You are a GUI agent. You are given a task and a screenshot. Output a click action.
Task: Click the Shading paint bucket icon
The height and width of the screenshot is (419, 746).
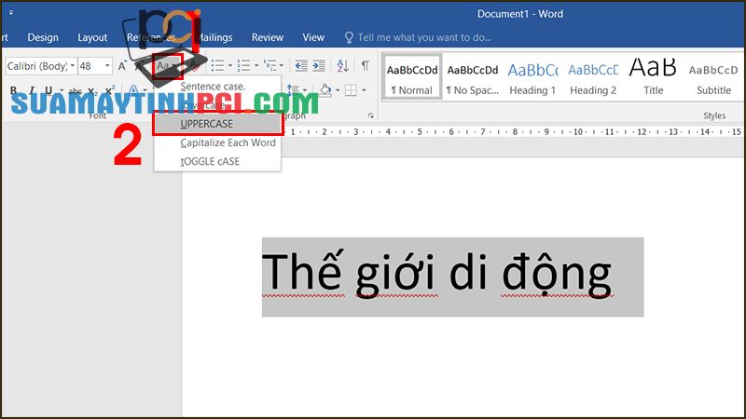(x=325, y=90)
